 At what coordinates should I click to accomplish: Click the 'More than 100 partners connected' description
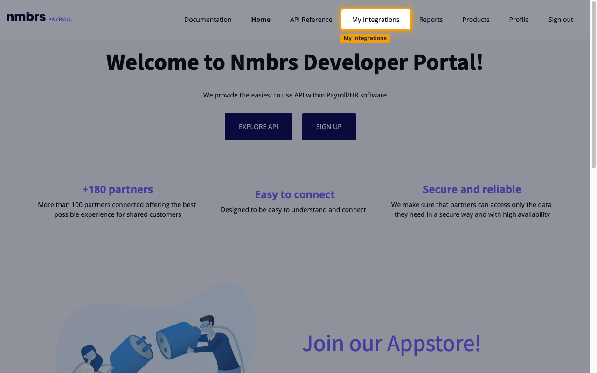coord(117,209)
